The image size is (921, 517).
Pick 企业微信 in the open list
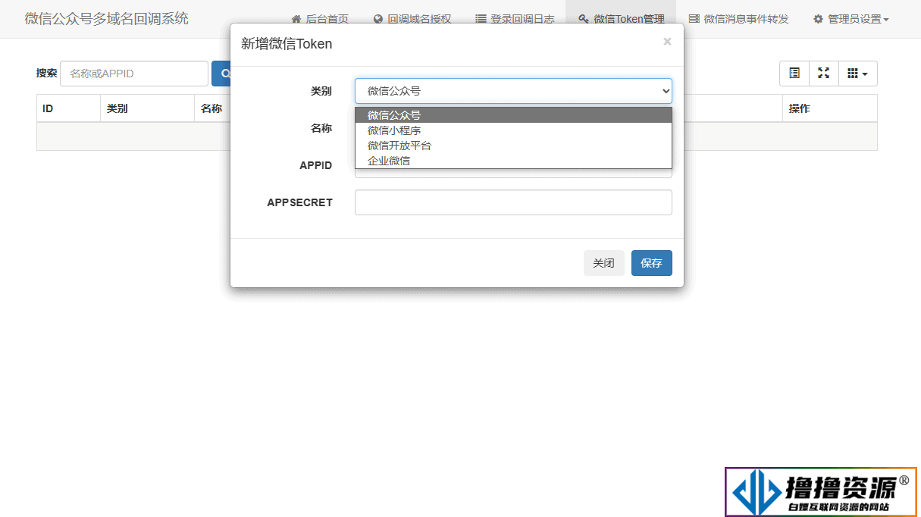click(513, 161)
